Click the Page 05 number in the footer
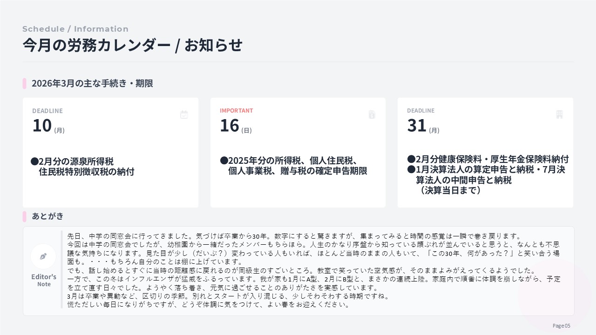596x335 pixels. [561, 326]
